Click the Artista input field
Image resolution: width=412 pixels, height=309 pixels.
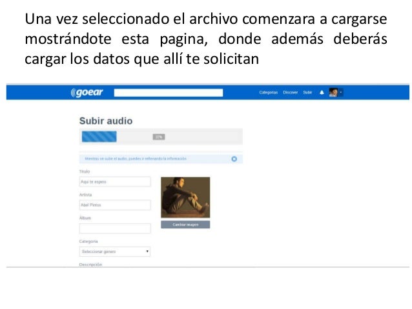[x=115, y=205]
